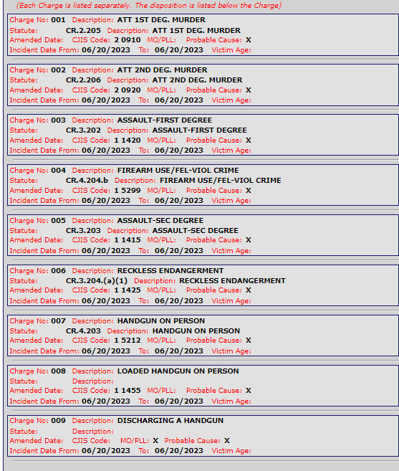Click RECKLESS ENDANGERMENT charge 006 description
Viewport: 399px width, 471px height.
(x=170, y=271)
